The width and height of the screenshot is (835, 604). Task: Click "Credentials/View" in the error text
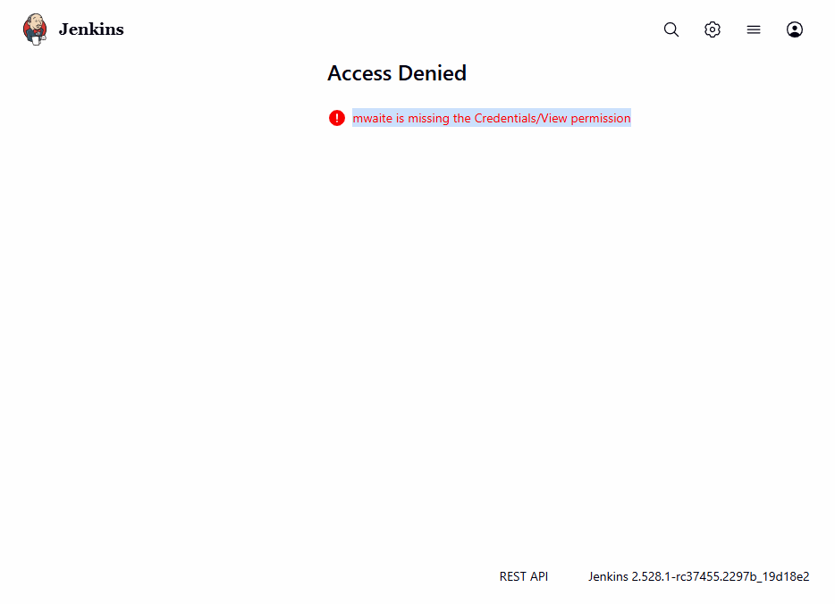(521, 118)
